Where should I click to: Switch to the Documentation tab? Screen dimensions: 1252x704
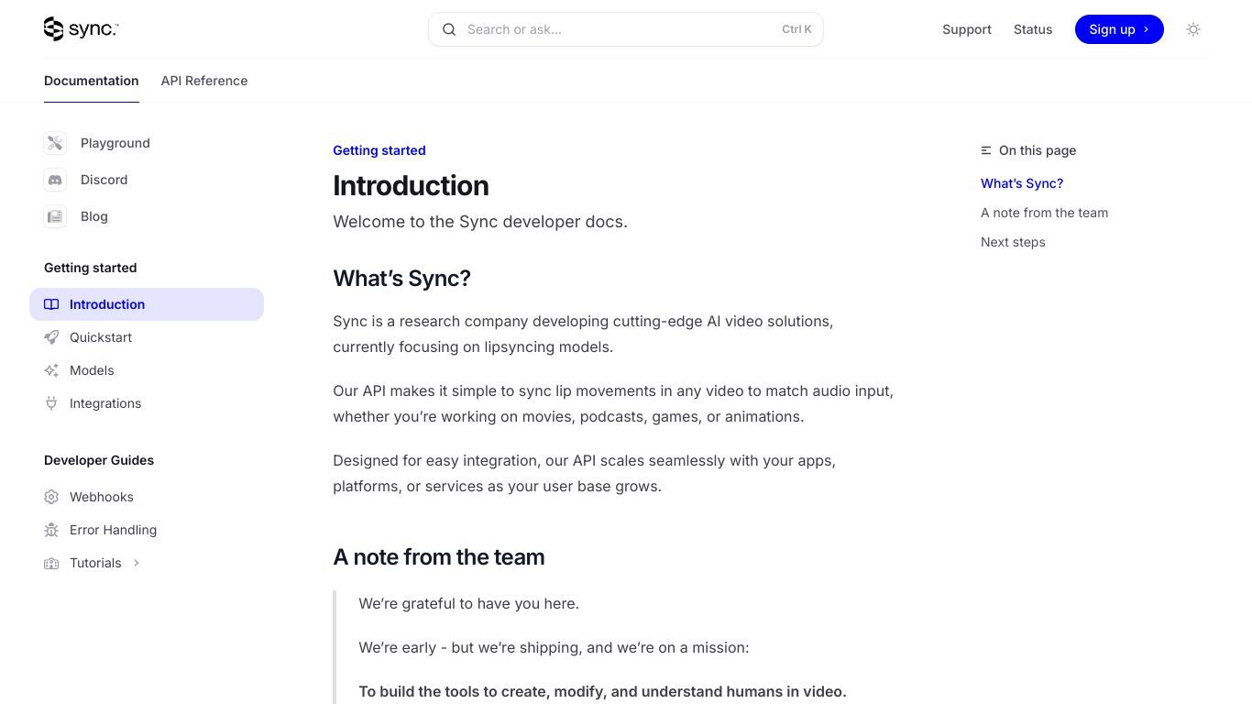[92, 81]
